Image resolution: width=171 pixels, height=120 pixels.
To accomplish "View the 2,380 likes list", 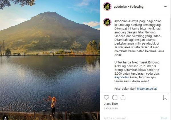I will (111, 104).
